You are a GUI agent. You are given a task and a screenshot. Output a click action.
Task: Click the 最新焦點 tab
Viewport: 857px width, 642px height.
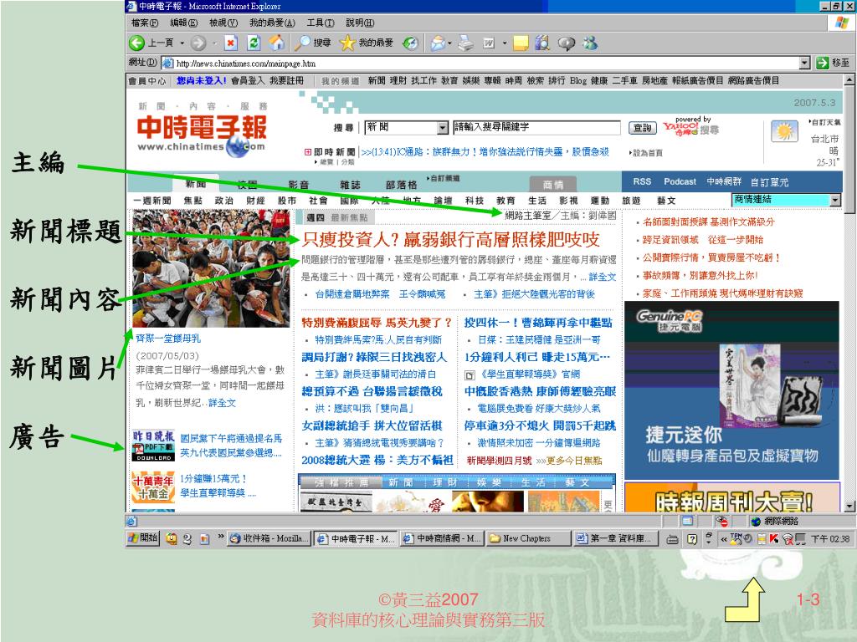349,218
